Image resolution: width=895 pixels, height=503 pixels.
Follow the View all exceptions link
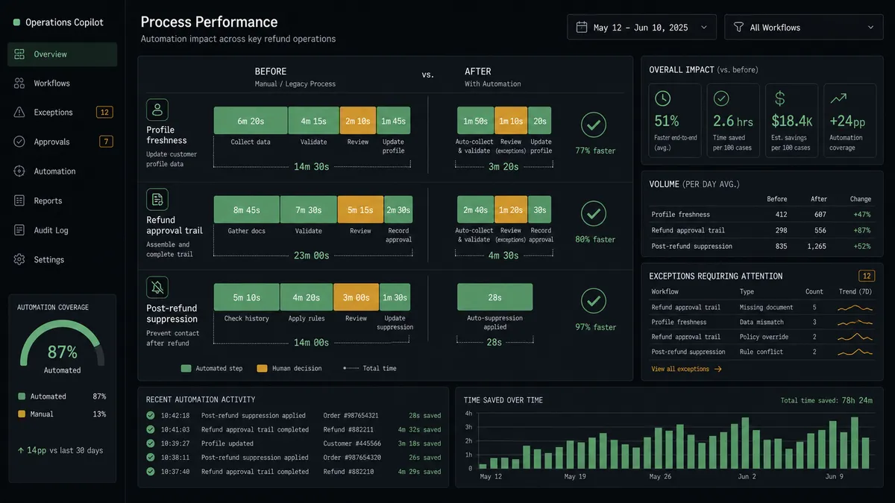click(686, 369)
